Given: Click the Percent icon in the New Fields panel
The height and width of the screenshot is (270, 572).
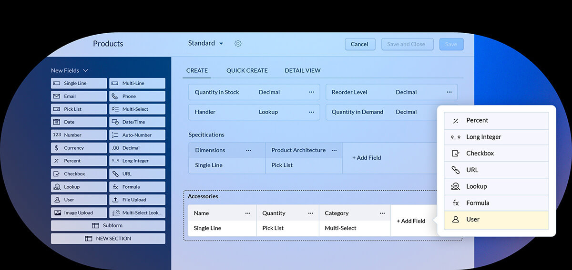Looking at the screenshot, I should click(x=57, y=161).
